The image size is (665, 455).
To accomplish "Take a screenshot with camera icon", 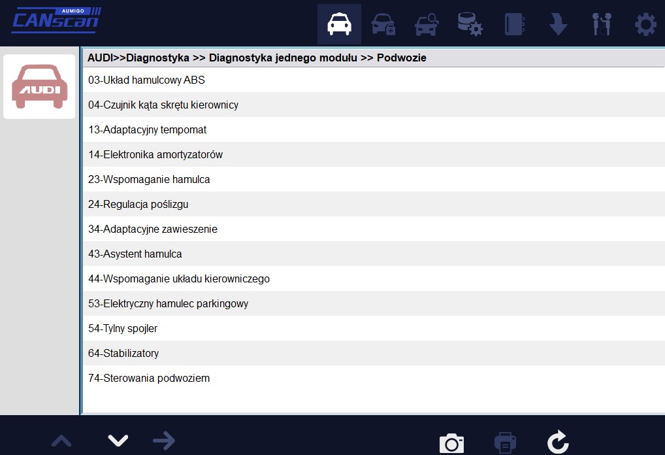I will [451, 443].
